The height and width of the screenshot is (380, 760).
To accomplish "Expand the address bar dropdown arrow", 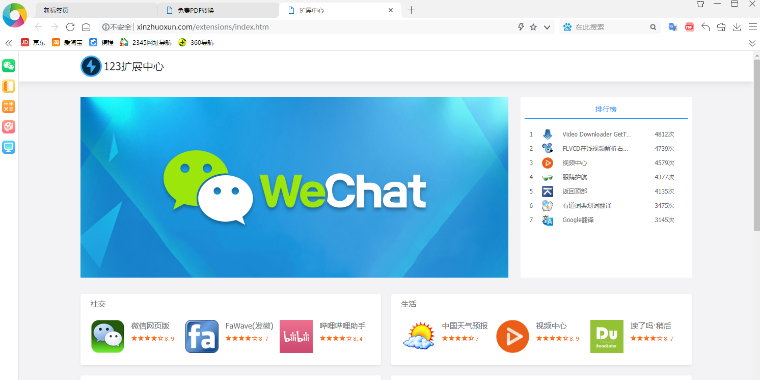I will pyautogui.click(x=547, y=27).
